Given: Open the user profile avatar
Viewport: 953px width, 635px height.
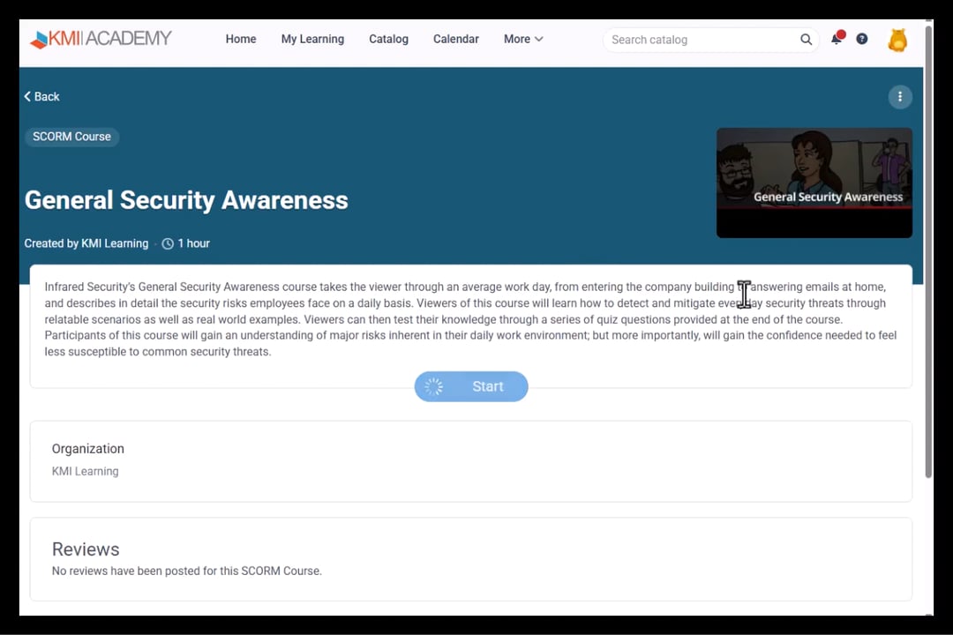Looking at the screenshot, I should pos(897,40).
